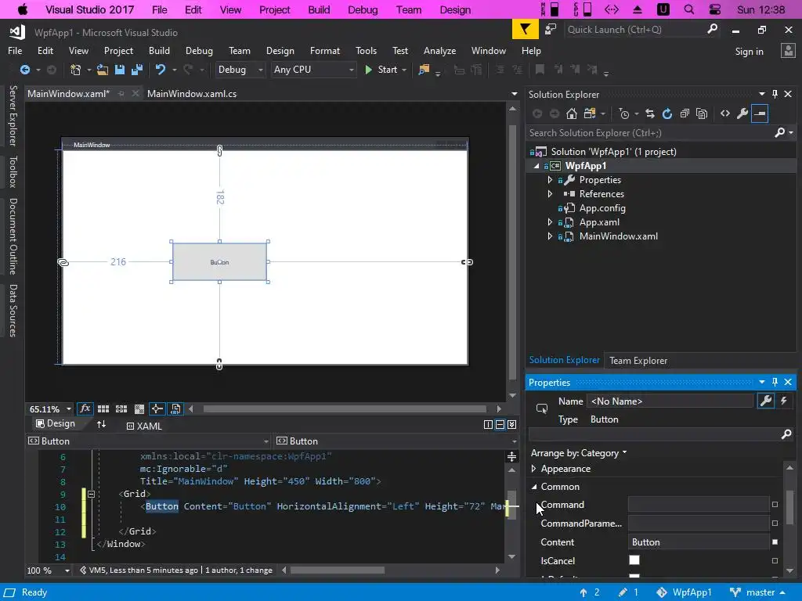
Task: Click the Solution Explorer Home icon
Action: coord(571,113)
